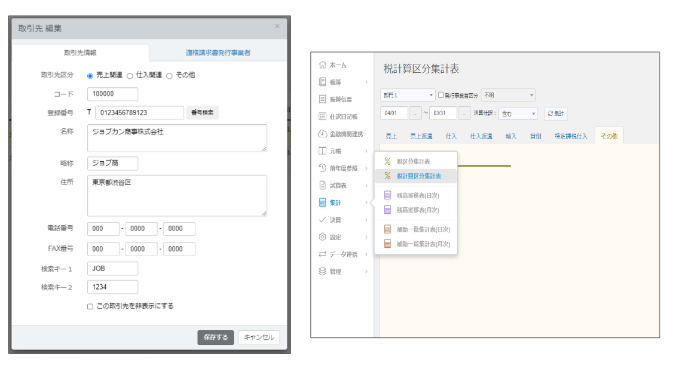Open the 特定課税仕入 tab
The height and width of the screenshot is (375, 676).
pyautogui.click(x=571, y=136)
